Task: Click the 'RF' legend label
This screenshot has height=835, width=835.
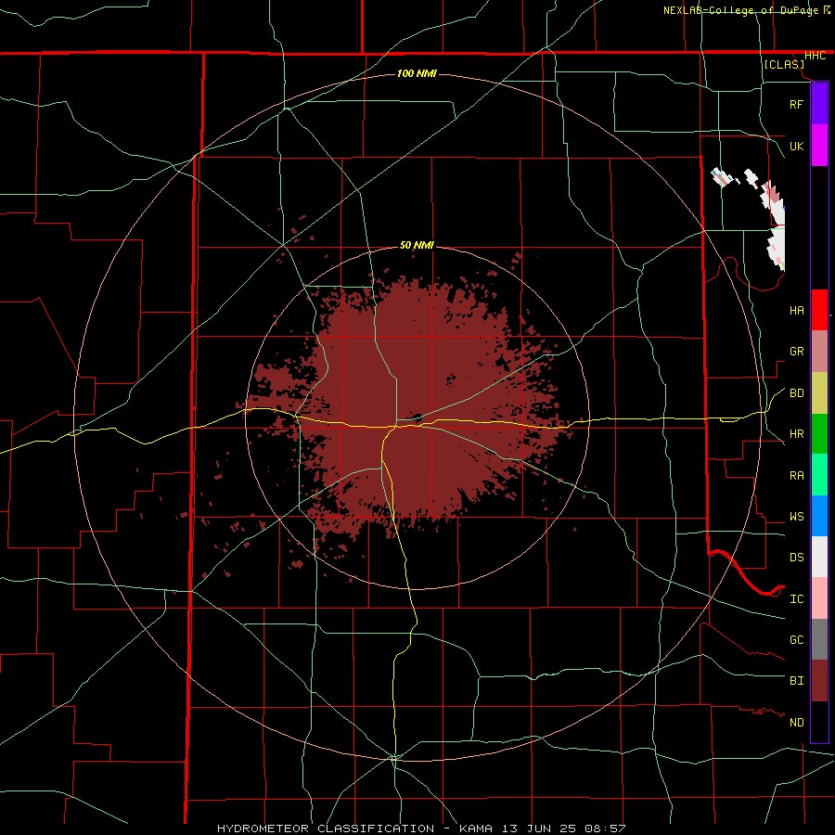Action: (796, 105)
